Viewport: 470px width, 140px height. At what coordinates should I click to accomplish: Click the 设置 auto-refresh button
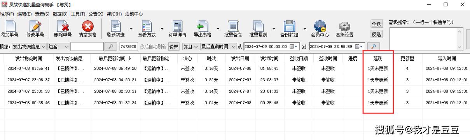pyautogui.click(x=174, y=47)
